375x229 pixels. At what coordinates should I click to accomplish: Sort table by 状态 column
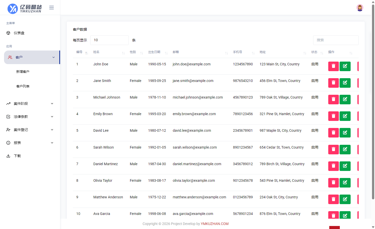click(316, 52)
